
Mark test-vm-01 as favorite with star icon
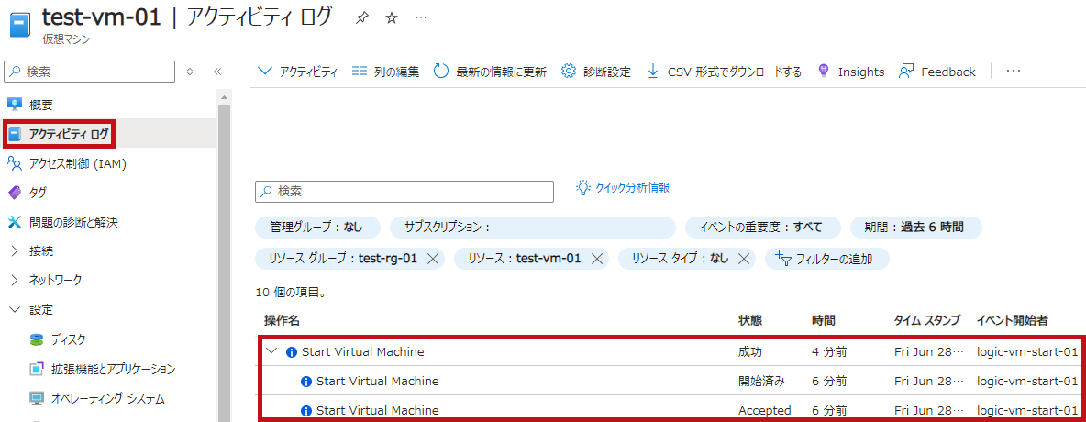pyautogui.click(x=392, y=18)
